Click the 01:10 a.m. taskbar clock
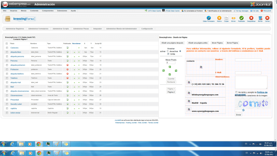The height and width of the screenshot is (156, 277). (268, 144)
